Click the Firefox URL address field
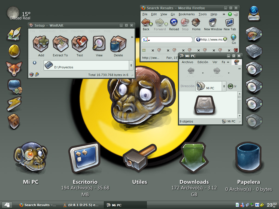The width and height of the screenshot is (279, 209). click(211, 39)
